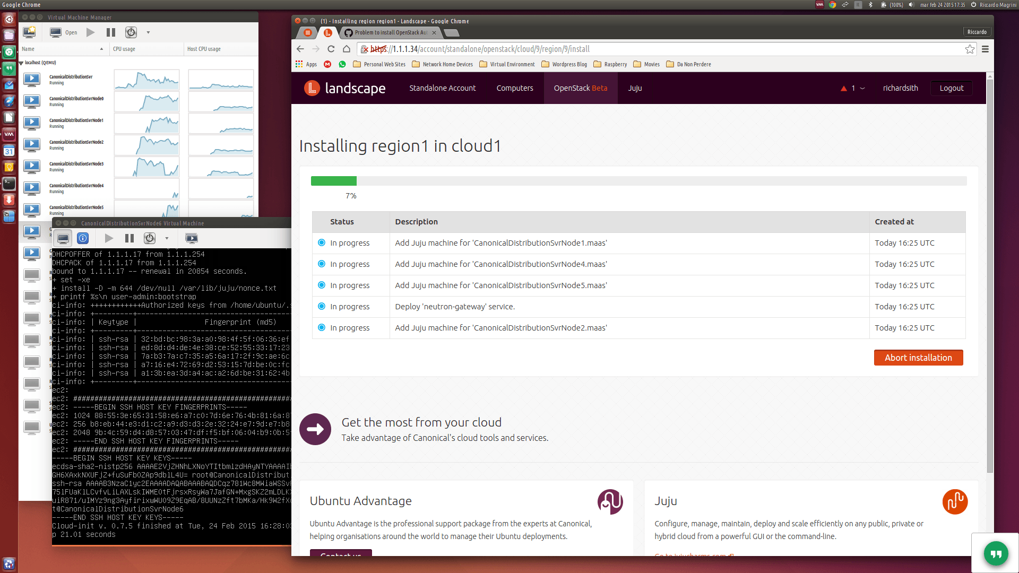
Task: Click the landscape logo
Action: tap(344, 88)
